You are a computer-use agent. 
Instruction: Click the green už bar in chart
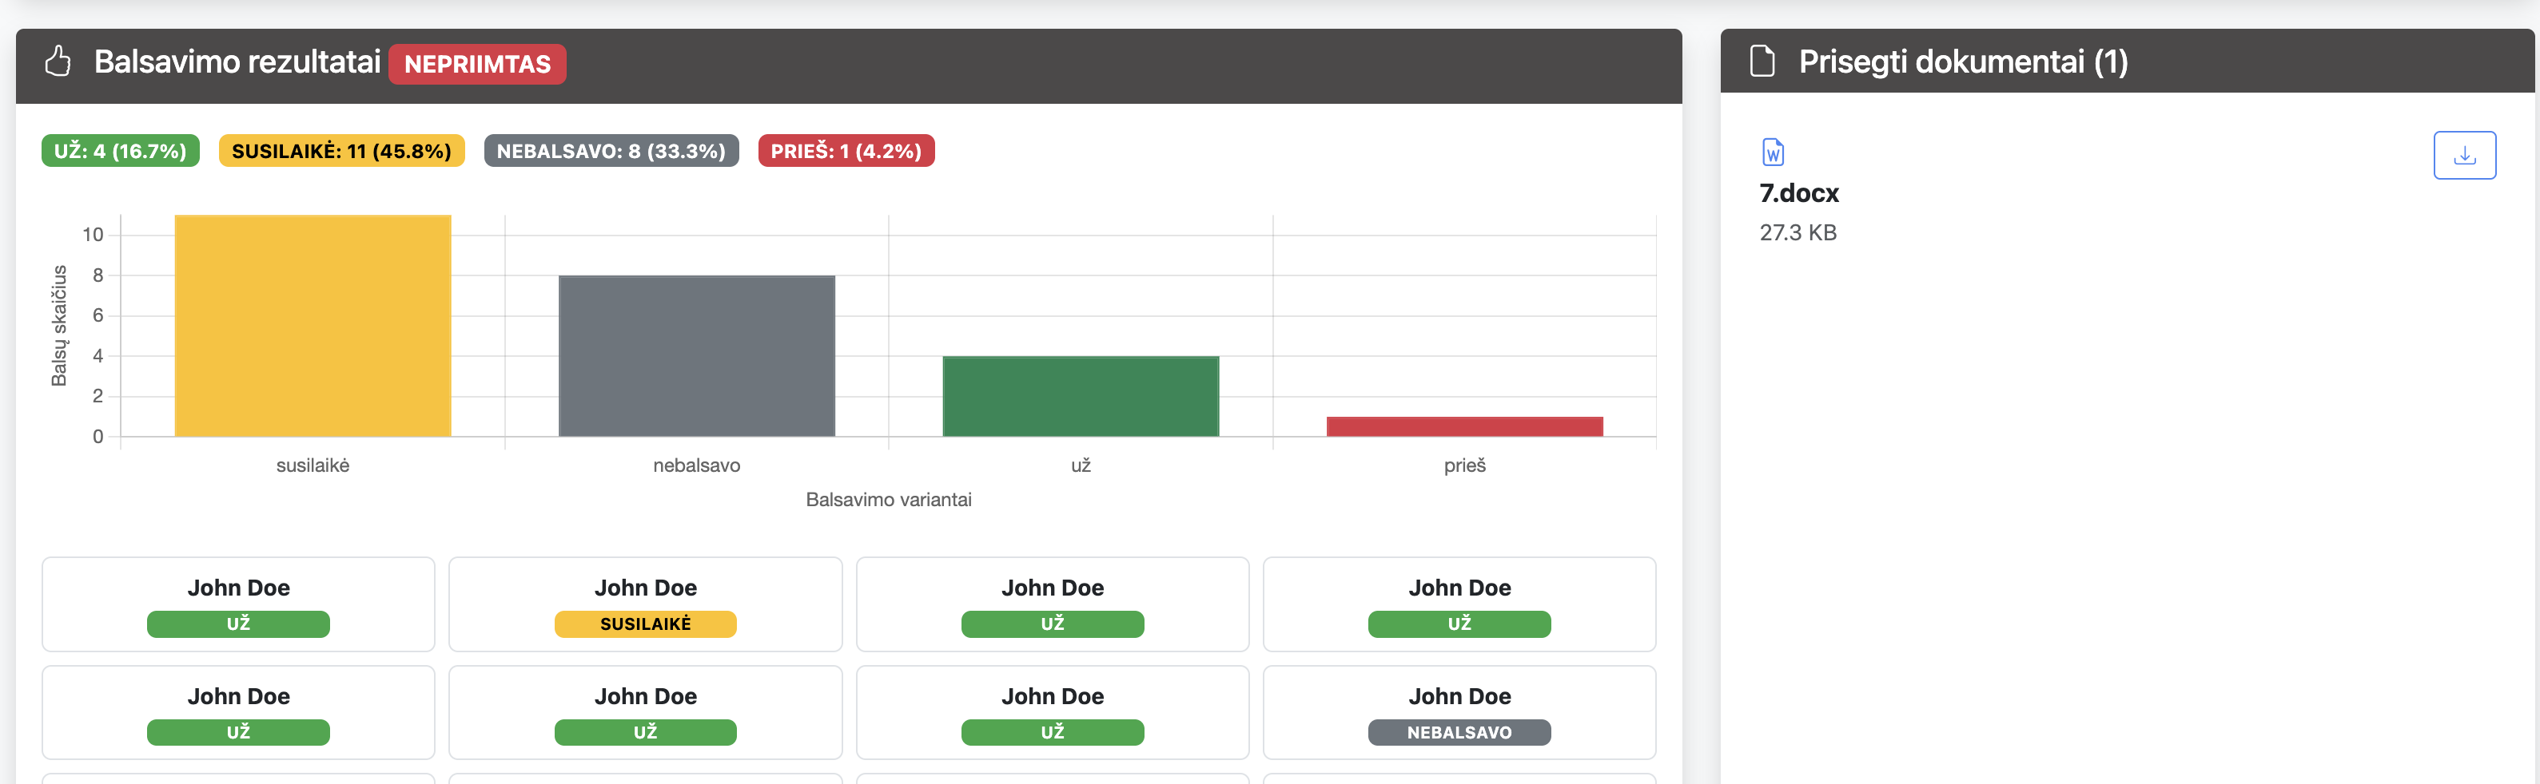click(1080, 396)
